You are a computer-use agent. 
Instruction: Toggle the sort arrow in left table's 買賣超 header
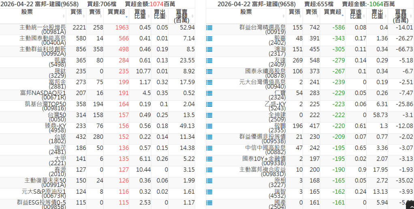tap(127, 17)
